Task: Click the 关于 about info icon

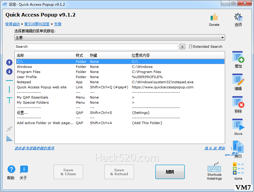Action: coord(24,169)
